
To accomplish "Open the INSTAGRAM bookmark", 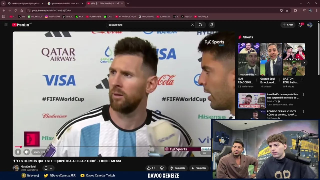I will pos(52,16).
